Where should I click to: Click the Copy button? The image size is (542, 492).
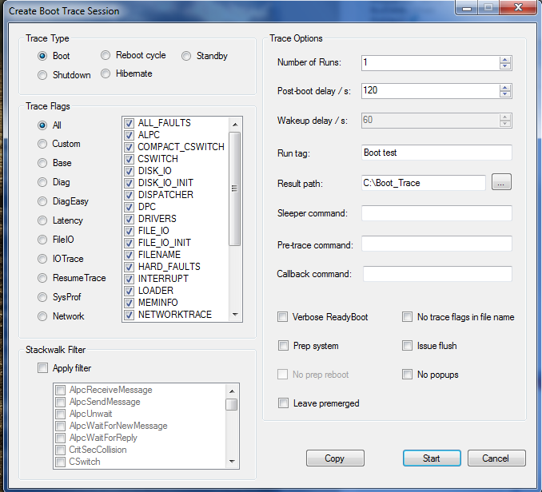334,458
